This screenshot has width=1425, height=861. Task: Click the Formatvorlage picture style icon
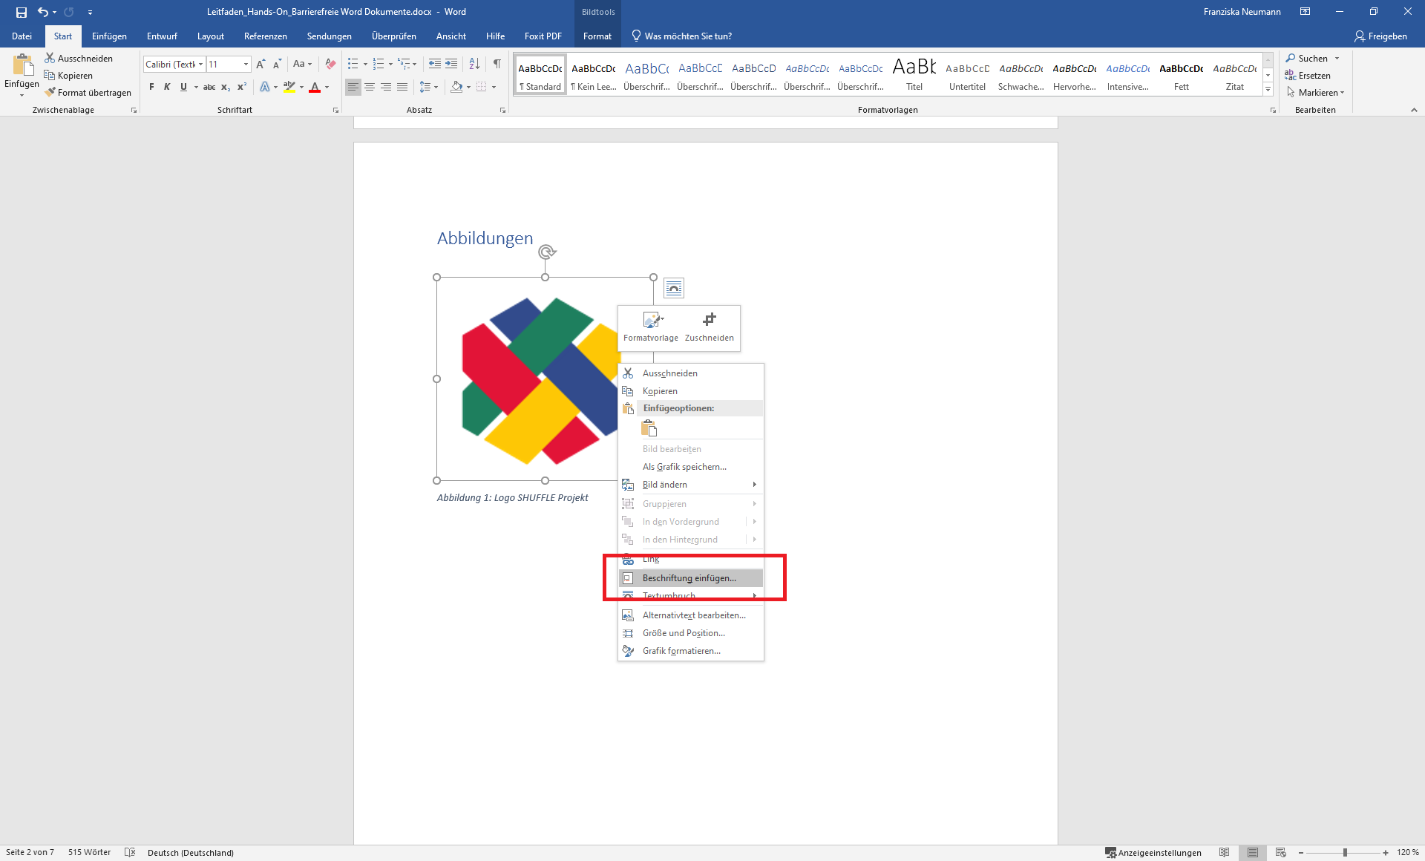(651, 320)
